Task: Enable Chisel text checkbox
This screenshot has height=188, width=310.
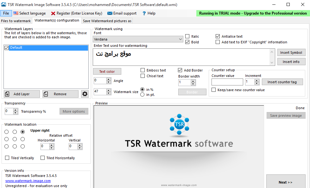Action: pos(142,76)
